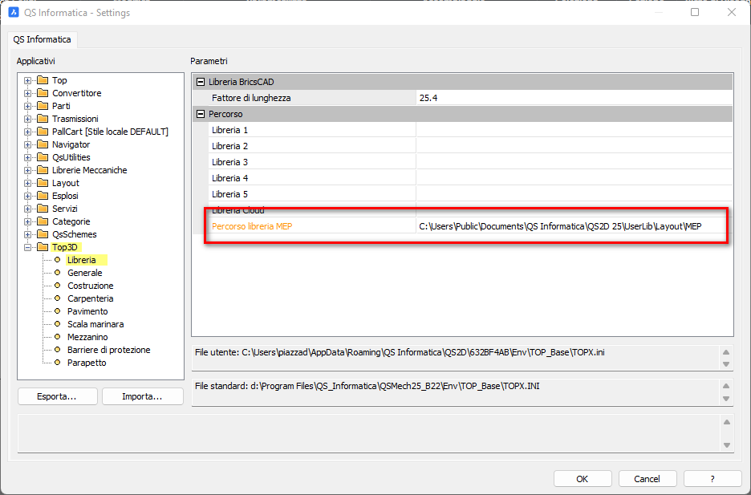
Task: Expand the Navigator tree node
Action: [28, 144]
